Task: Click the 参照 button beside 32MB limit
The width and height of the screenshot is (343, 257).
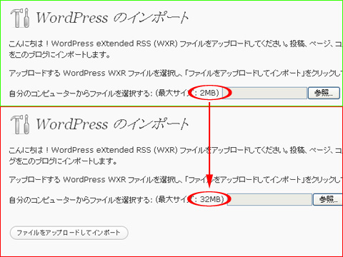Action: [x=328, y=199]
